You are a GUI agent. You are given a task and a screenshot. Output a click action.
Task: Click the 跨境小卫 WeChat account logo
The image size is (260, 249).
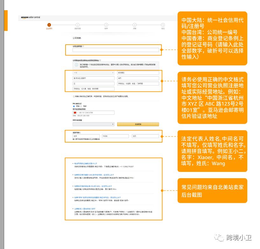pos(220,238)
